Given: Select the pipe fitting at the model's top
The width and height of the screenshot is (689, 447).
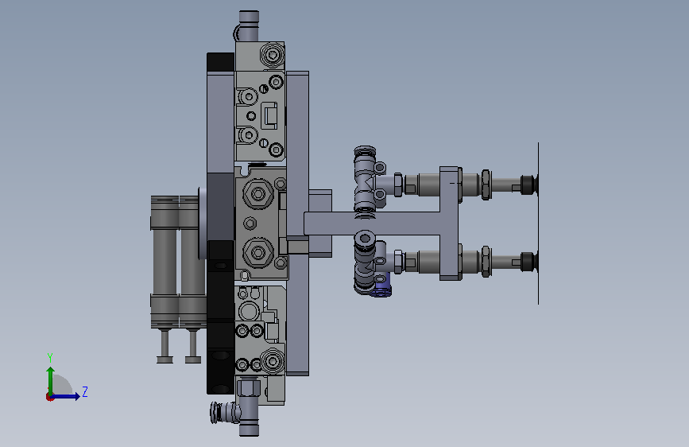Looking at the screenshot, I should tap(249, 25).
